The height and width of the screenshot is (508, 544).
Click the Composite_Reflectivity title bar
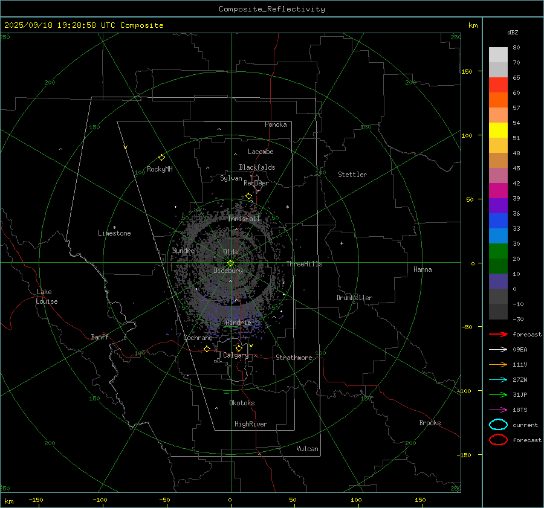coord(271,9)
